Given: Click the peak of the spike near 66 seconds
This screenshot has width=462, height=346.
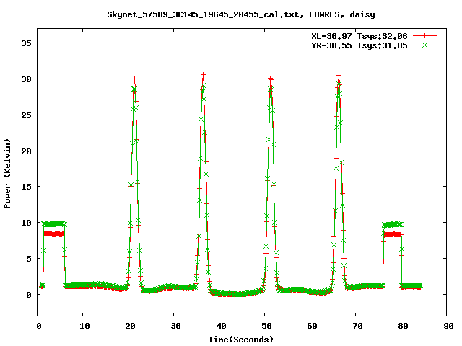Looking at the screenshot, I should 339,76.
